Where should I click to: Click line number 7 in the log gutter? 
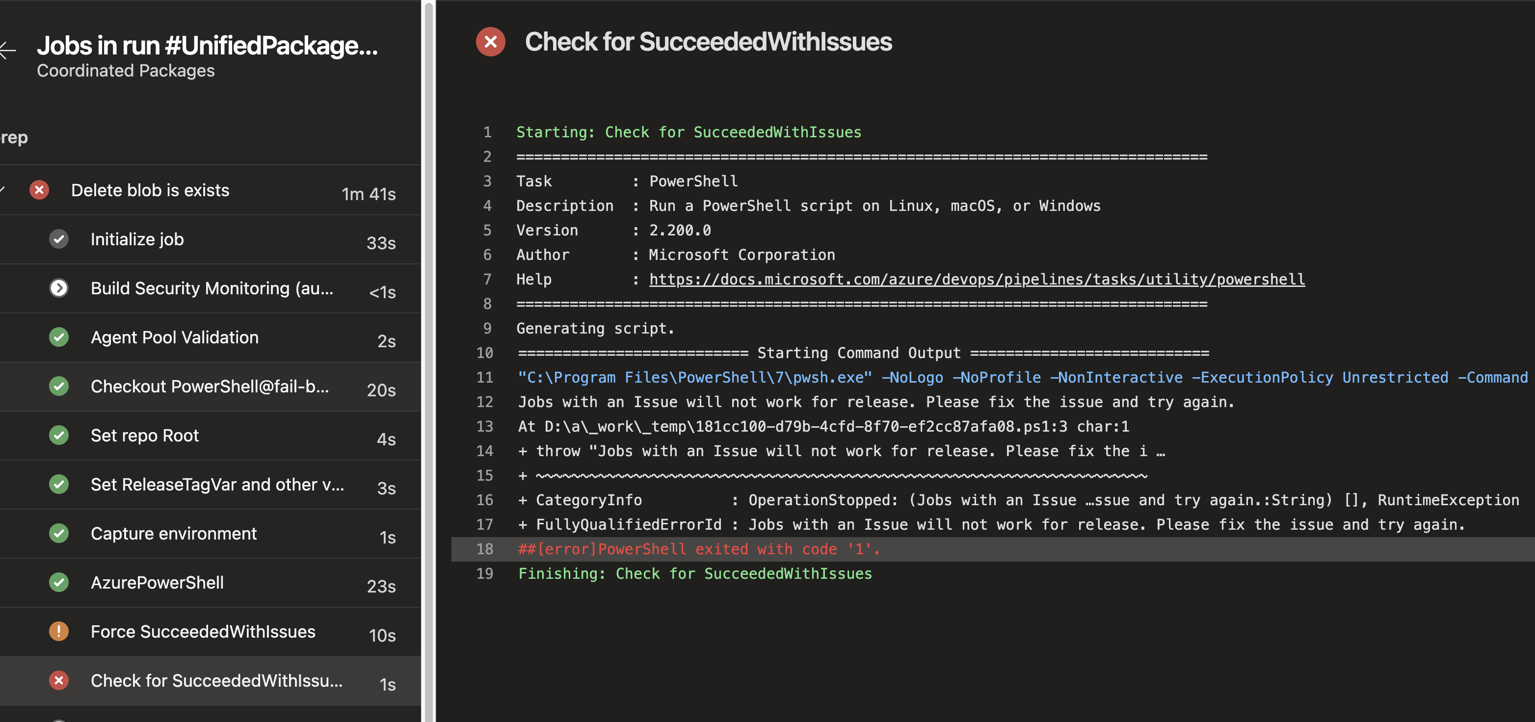(487, 280)
